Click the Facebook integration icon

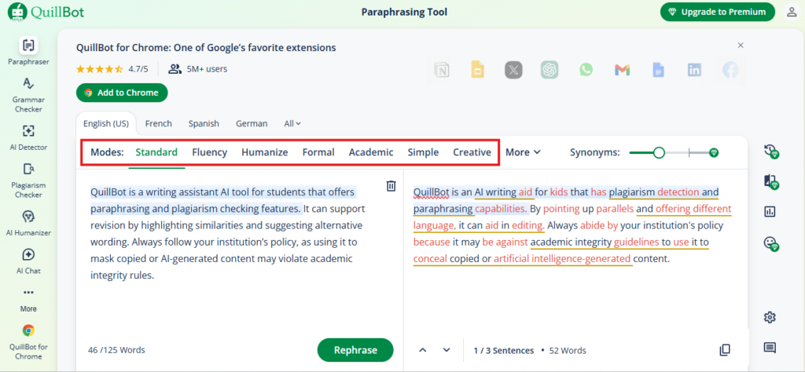coord(730,70)
